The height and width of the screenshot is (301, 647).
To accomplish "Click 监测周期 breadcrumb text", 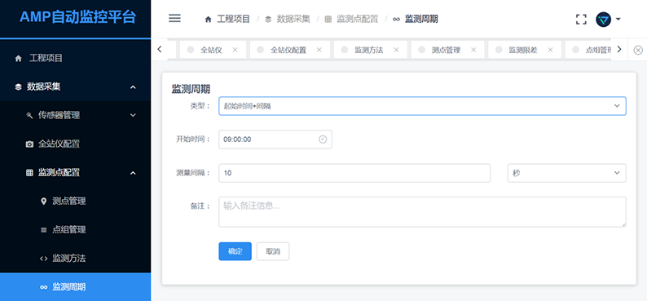I will [421, 19].
